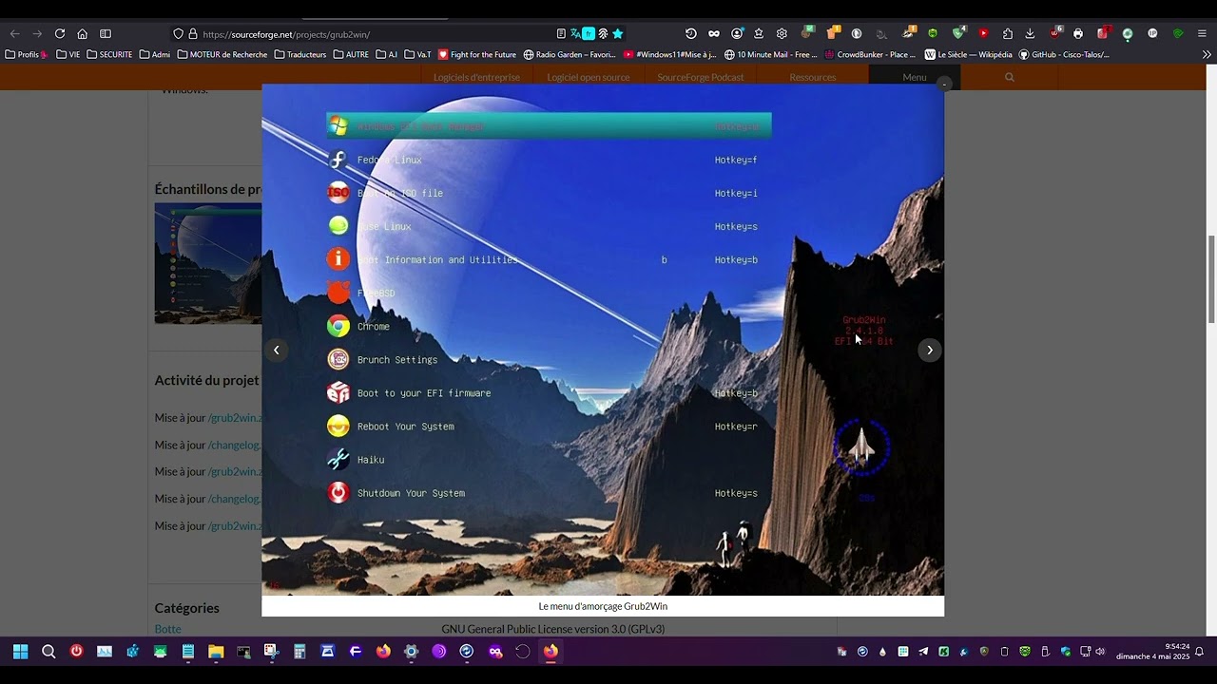Open the SECURITE bookmark folder

click(109, 54)
